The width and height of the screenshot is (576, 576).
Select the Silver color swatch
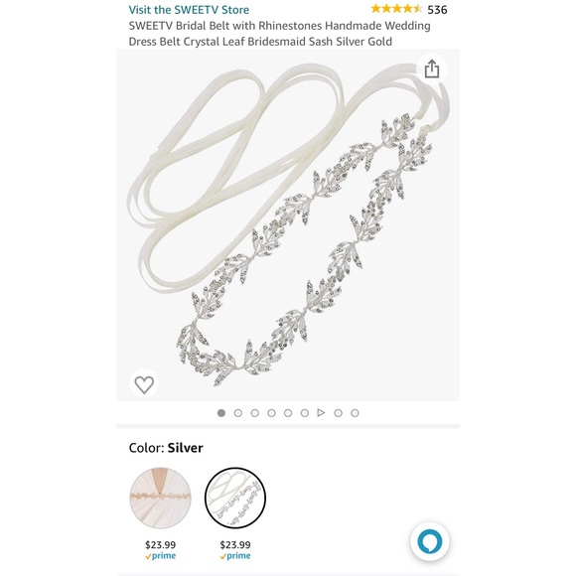coord(235,498)
